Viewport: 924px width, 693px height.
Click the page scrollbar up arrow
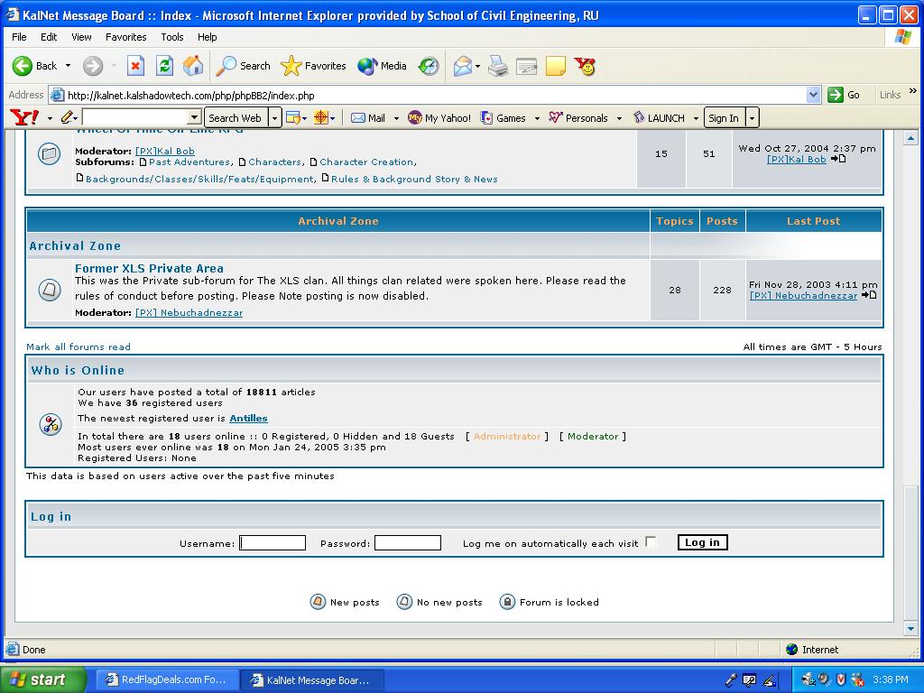[x=911, y=138]
